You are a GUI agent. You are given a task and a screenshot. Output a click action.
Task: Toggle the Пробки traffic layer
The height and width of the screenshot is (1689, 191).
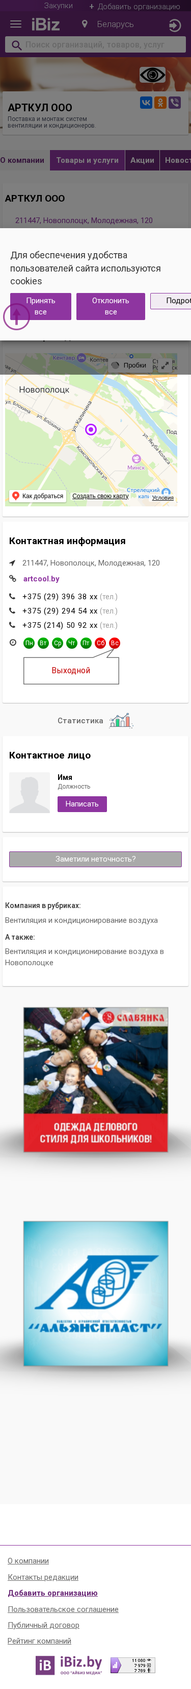(129, 365)
